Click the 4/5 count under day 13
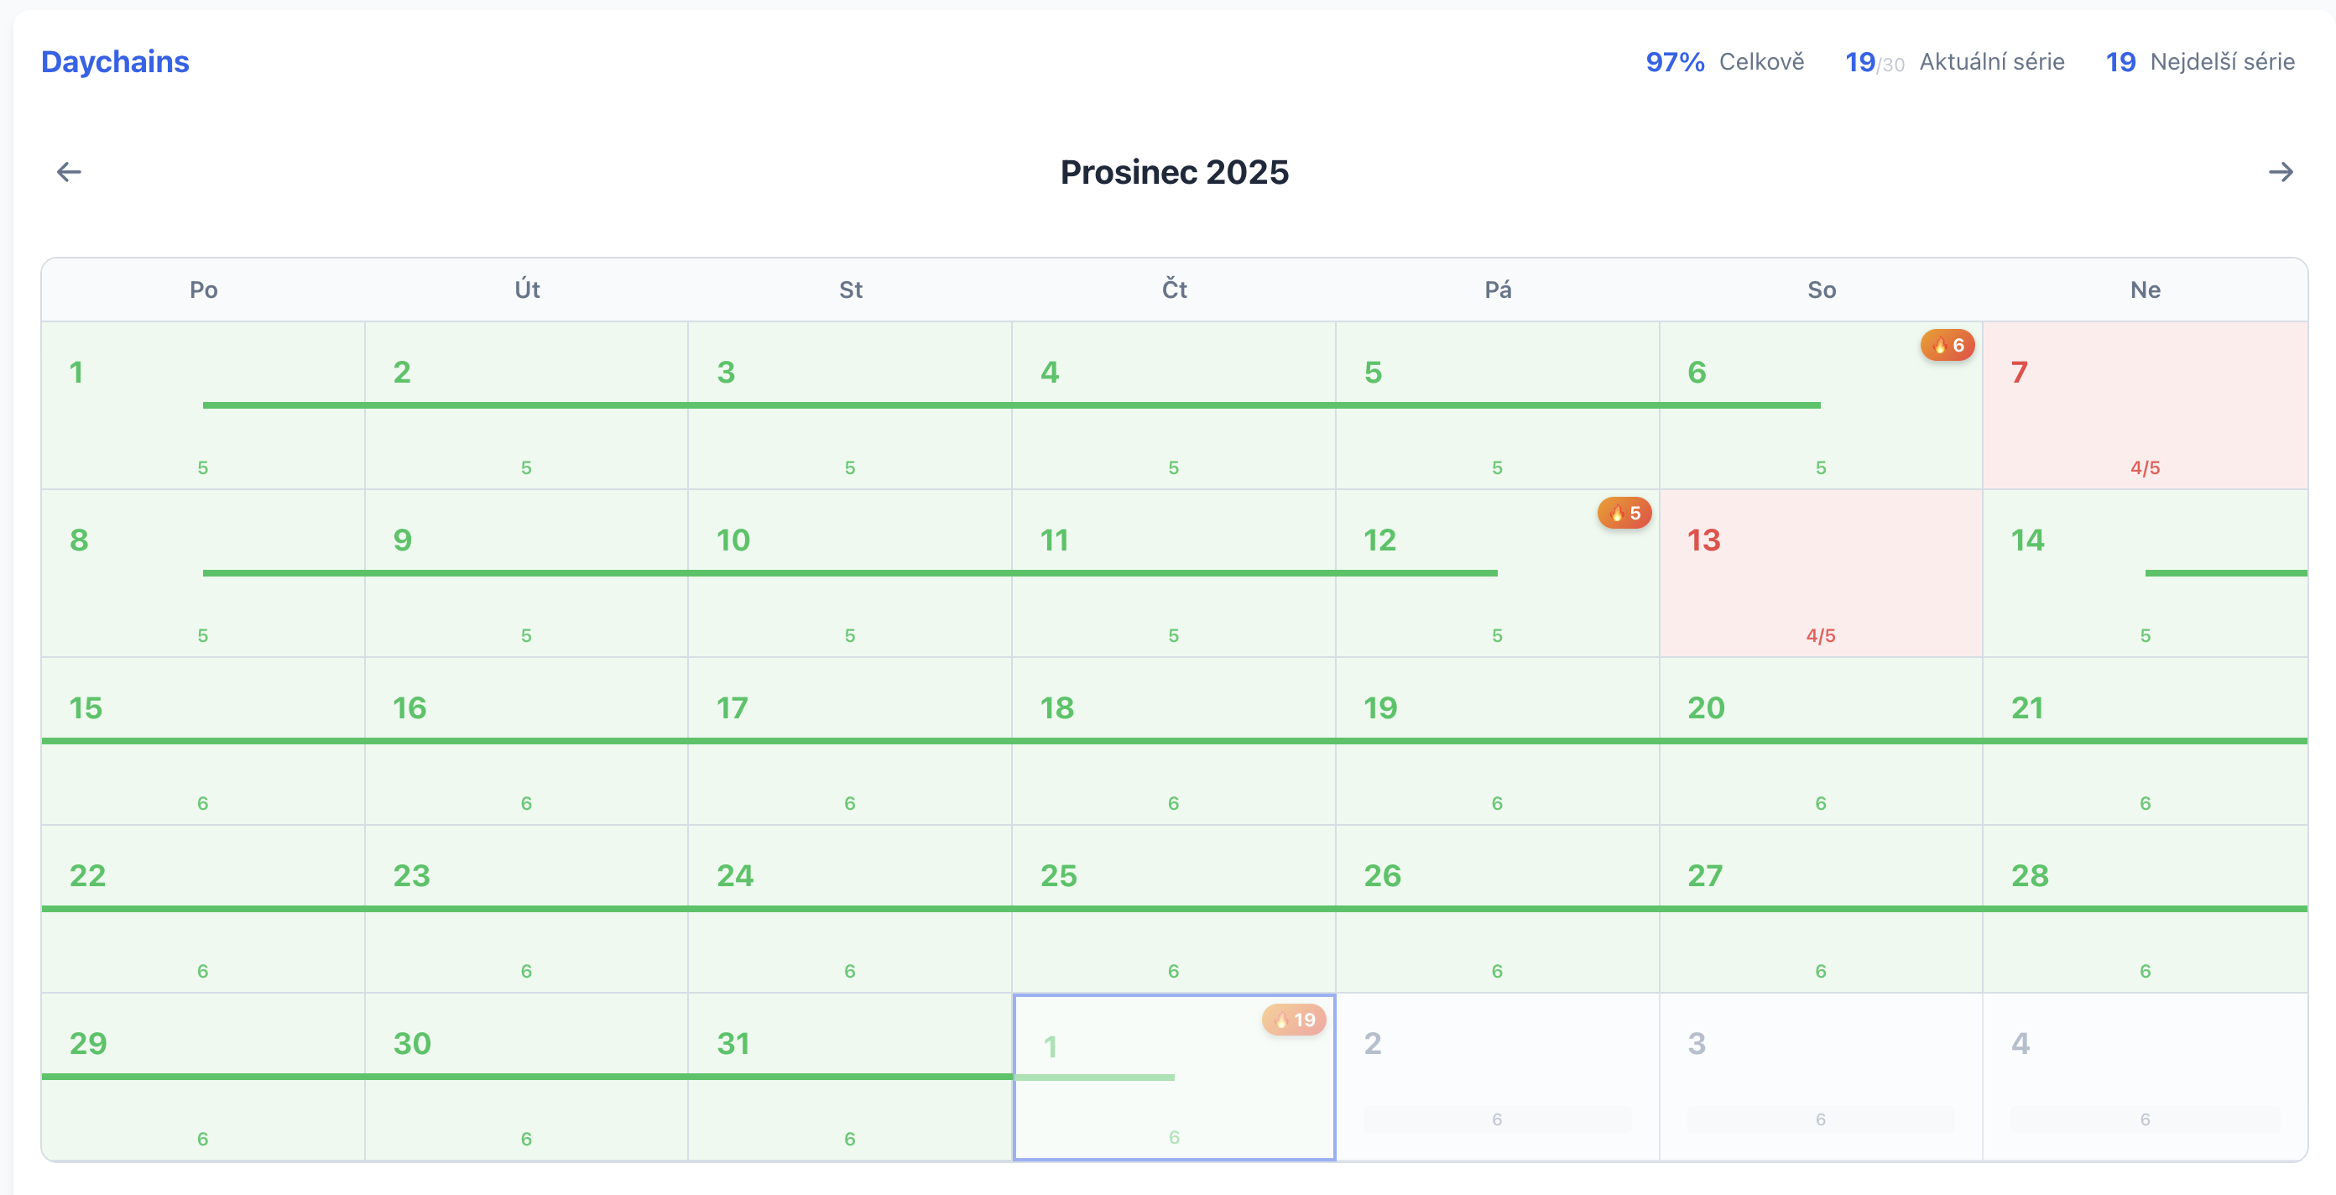 1820,635
